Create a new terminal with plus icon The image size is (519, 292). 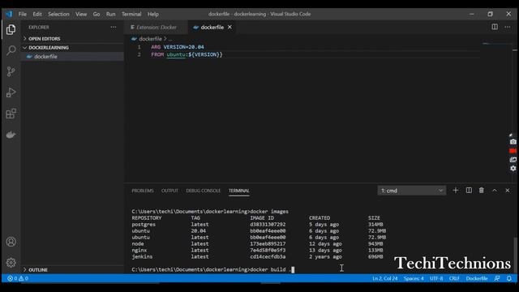pyautogui.click(x=456, y=191)
